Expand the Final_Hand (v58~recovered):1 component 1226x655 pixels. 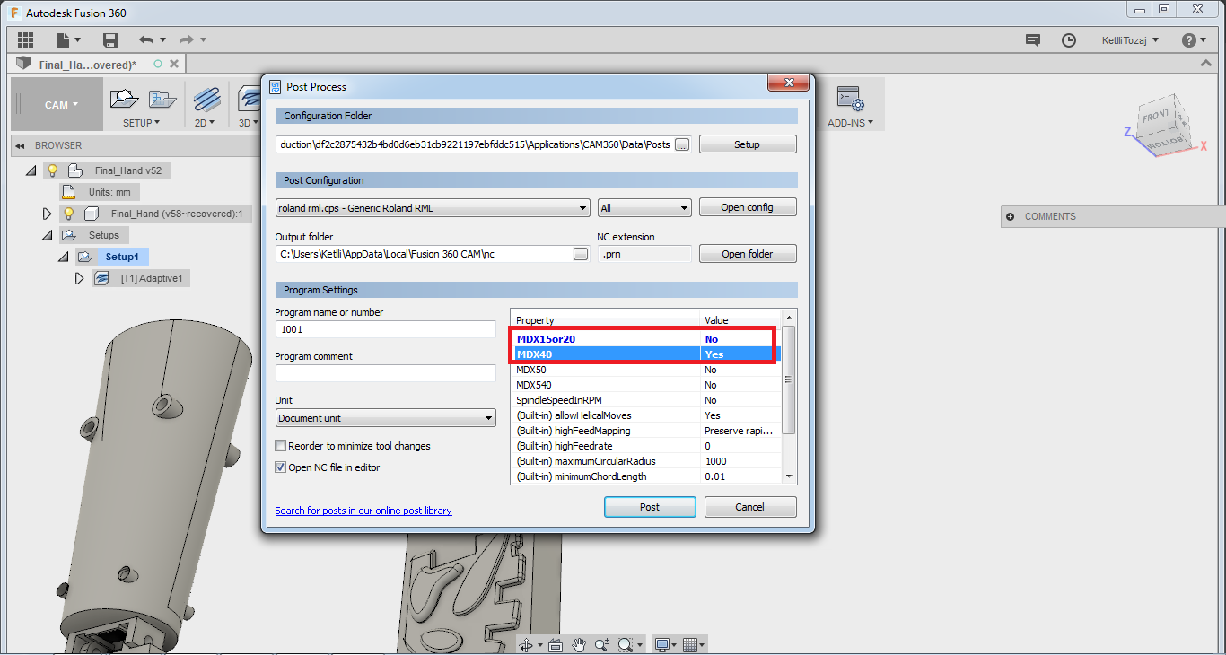coord(48,214)
